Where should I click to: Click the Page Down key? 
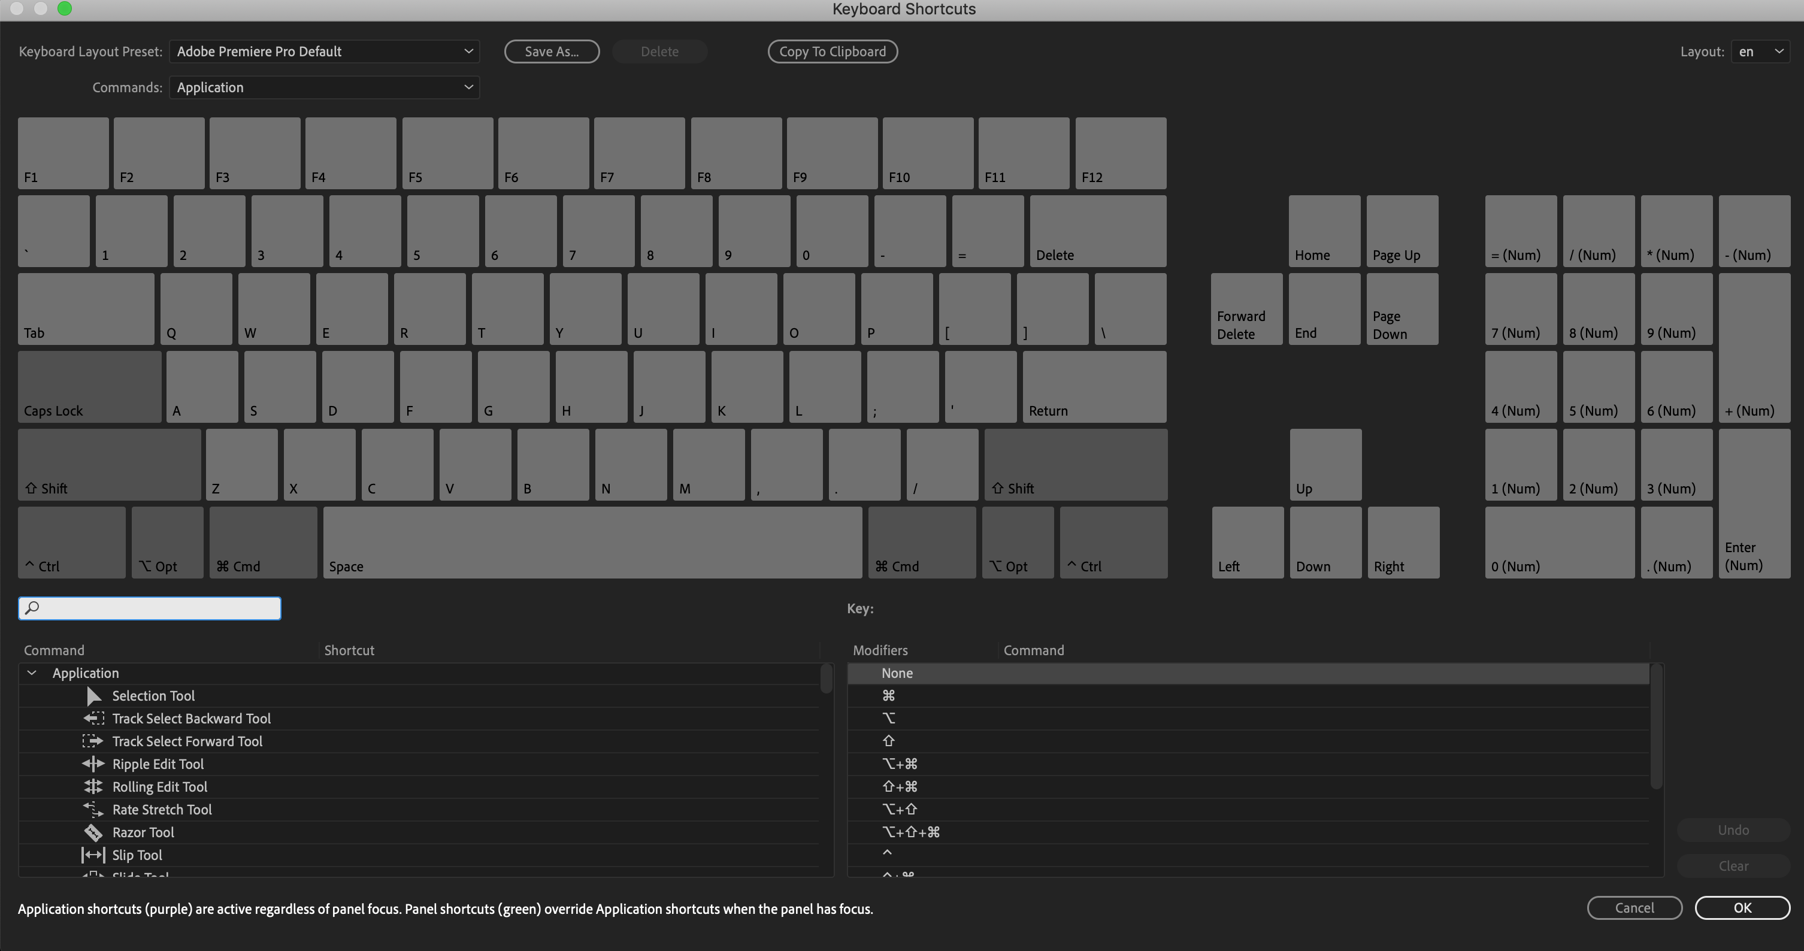[1402, 309]
